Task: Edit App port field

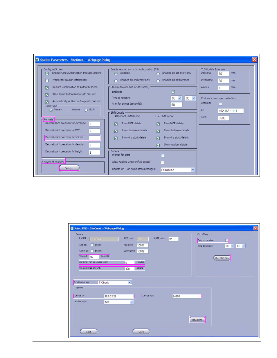Action: coord(143,245)
